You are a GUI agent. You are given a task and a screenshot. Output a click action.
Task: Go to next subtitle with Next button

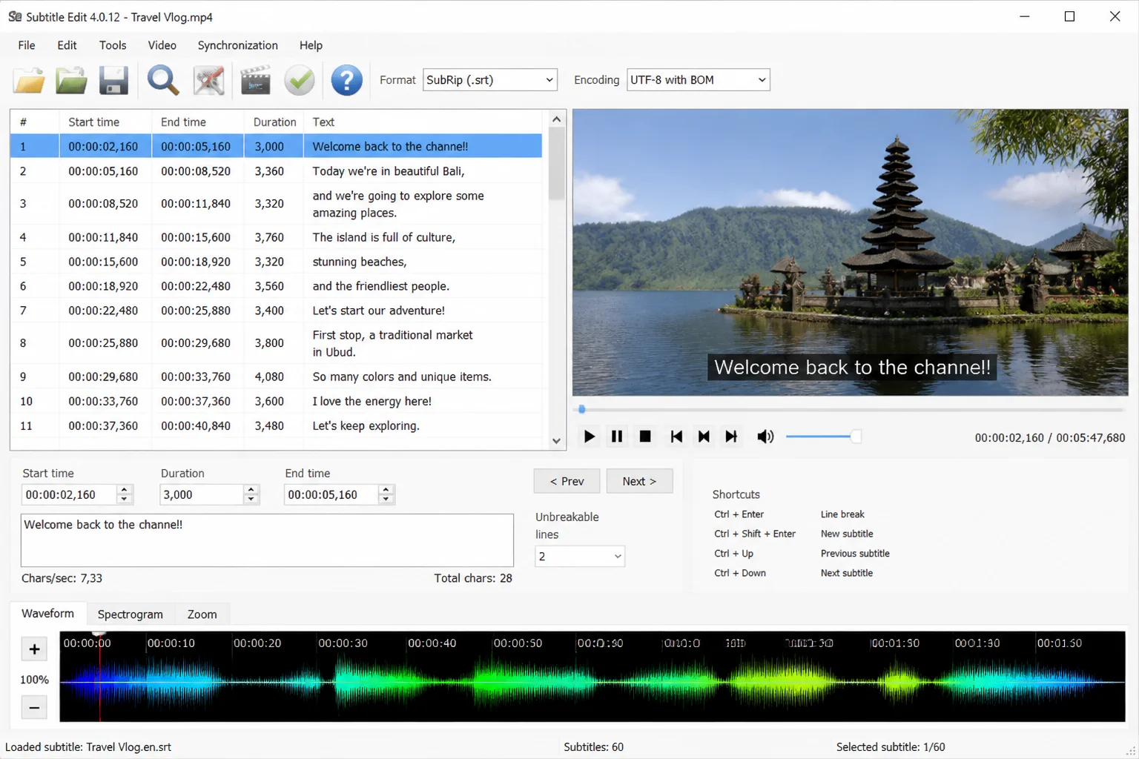click(x=639, y=481)
